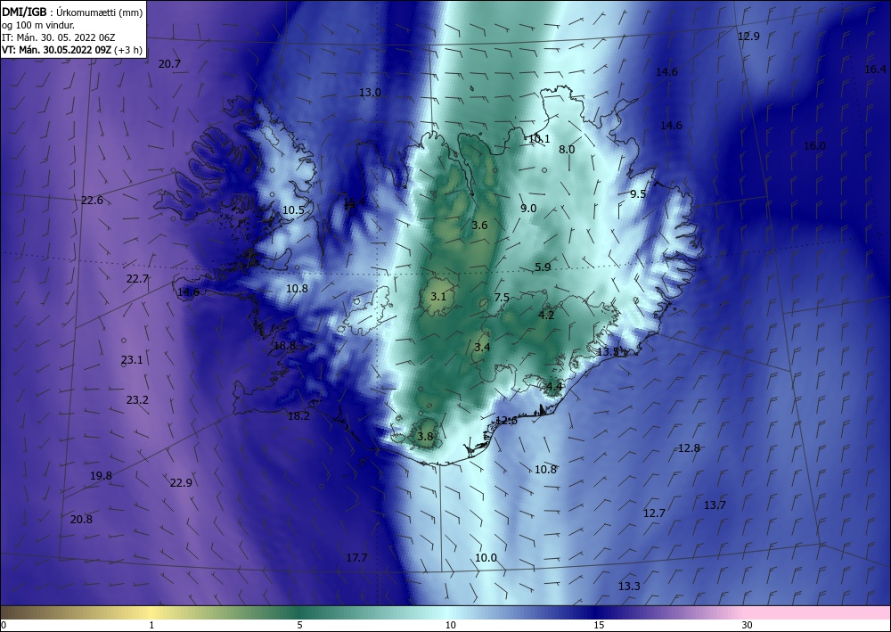This screenshot has height=632, width=891.
Task: Click the 12.6 value on the south coast
Action: click(506, 421)
